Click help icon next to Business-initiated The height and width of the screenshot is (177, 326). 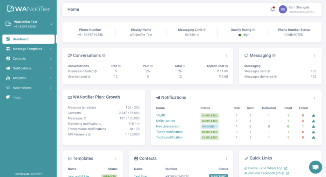96,71
